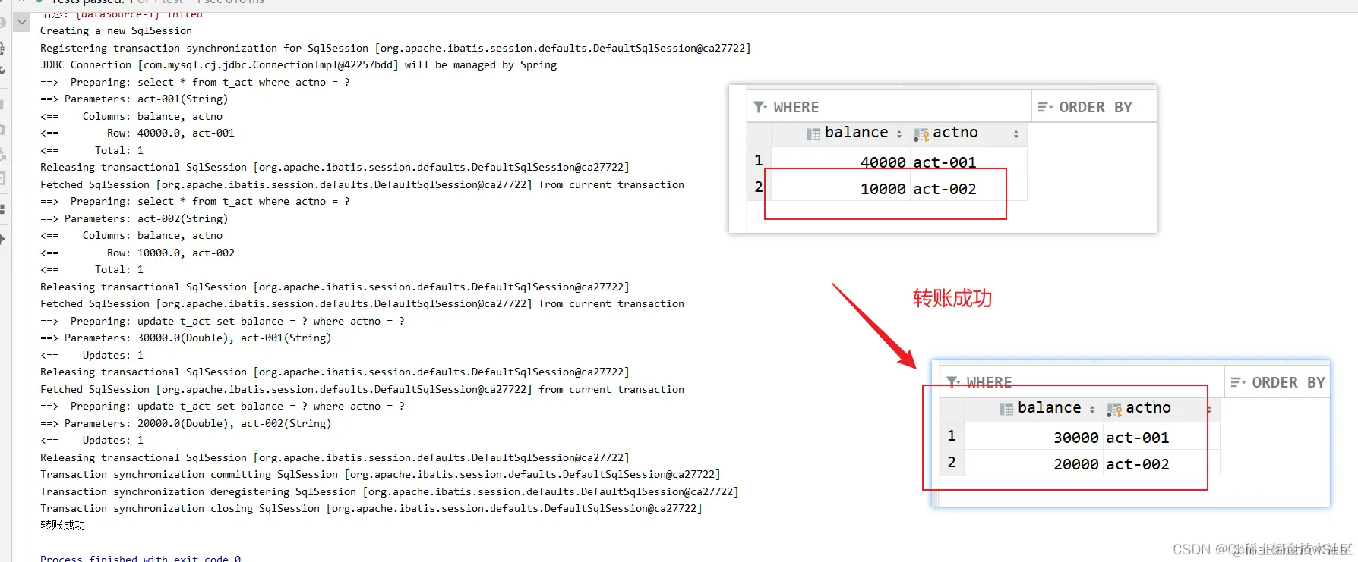Screen dimensions: 1358x562
Task: Select the actno column header in the table showing 40000
Action: (968, 133)
